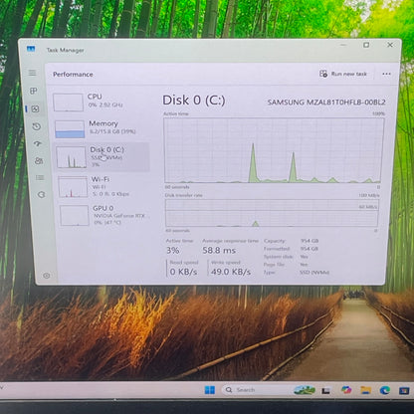
Task: Open the Windows Start menu
Action: tap(210, 390)
